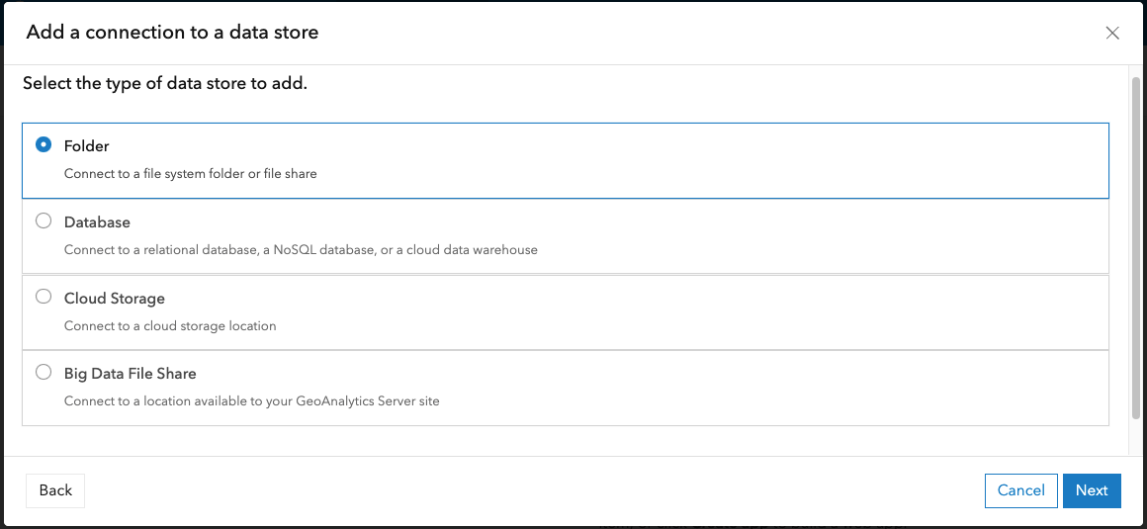The height and width of the screenshot is (529, 1147).
Task: Click "Connect to a cloud storage location" text
Action: (170, 326)
